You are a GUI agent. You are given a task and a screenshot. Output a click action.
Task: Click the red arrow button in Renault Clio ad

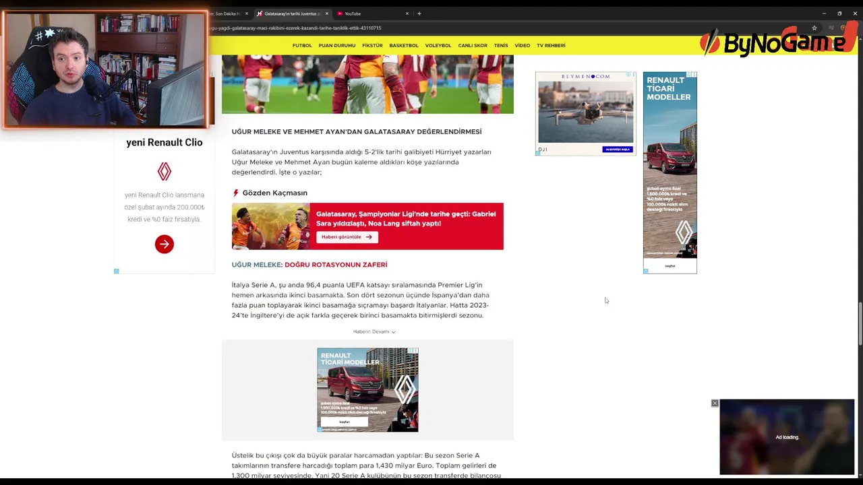[165, 245]
